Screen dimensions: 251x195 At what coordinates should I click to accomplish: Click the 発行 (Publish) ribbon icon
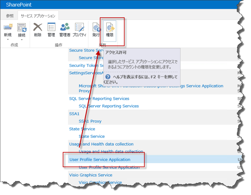[x=97, y=27]
